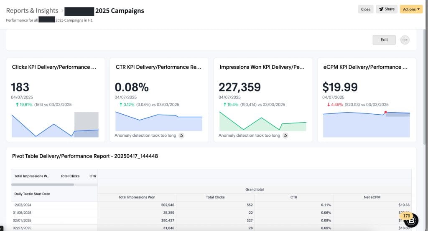
Task: Select the Total Impressions Won column header
Action: pos(137,197)
